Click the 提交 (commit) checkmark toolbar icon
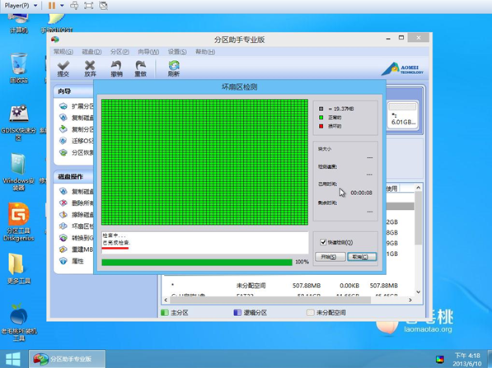Viewport: 492px width, 368px height. click(63, 68)
